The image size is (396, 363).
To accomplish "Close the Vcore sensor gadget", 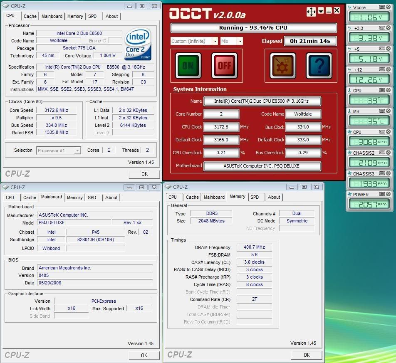I will point(388,7).
